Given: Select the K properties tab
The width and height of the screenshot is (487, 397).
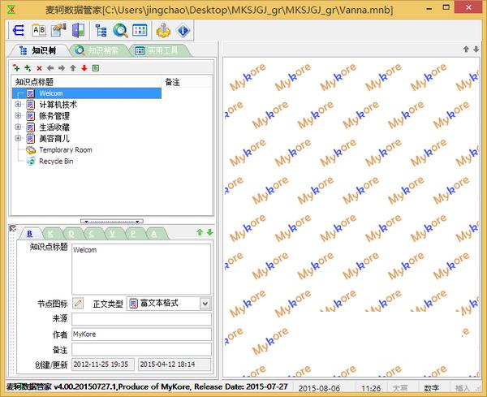Looking at the screenshot, I should click(x=71, y=234).
